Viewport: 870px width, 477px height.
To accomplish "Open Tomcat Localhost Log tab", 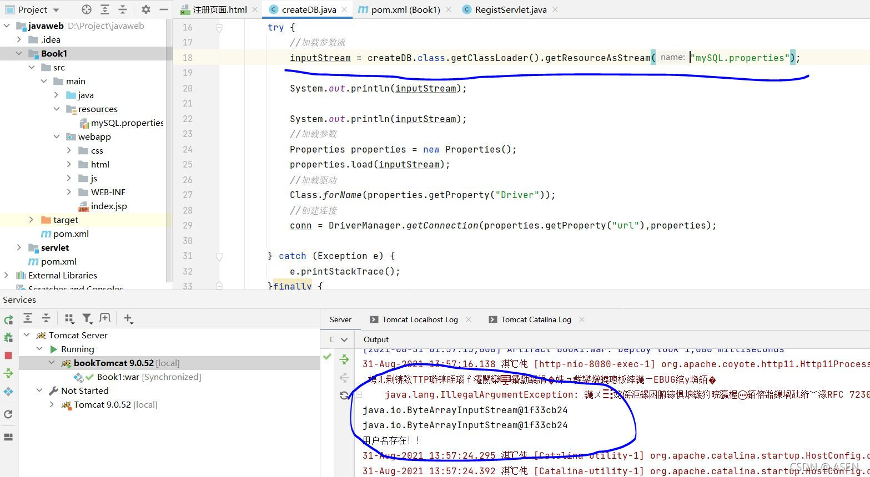I will click(x=420, y=319).
